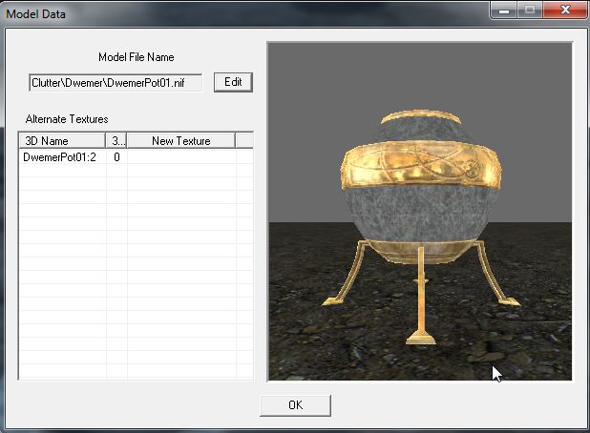Click the New Texture column header
Image resolution: width=590 pixels, height=433 pixels.
[181, 140]
